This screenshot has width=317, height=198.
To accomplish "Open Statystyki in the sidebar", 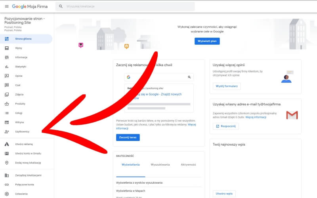I will [x=26, y=67].
